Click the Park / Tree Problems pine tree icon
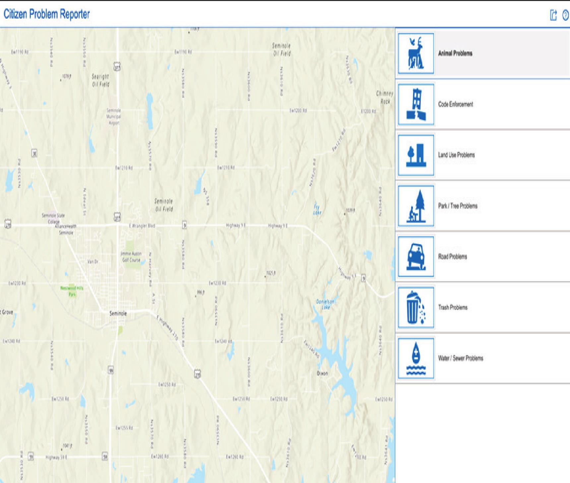 [416, 206]
